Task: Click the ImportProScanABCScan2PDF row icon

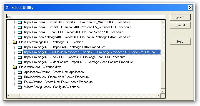Action: (20, 32)
